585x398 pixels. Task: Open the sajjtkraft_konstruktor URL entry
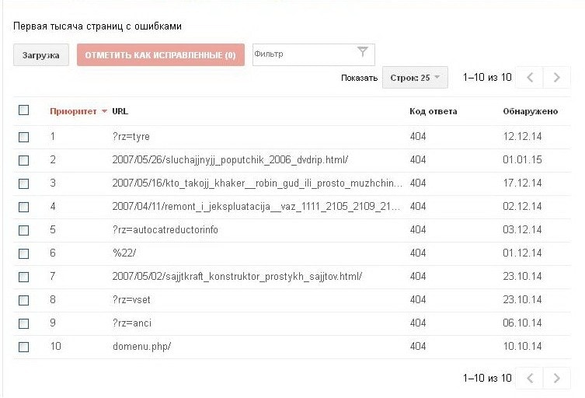click(237, 277)
